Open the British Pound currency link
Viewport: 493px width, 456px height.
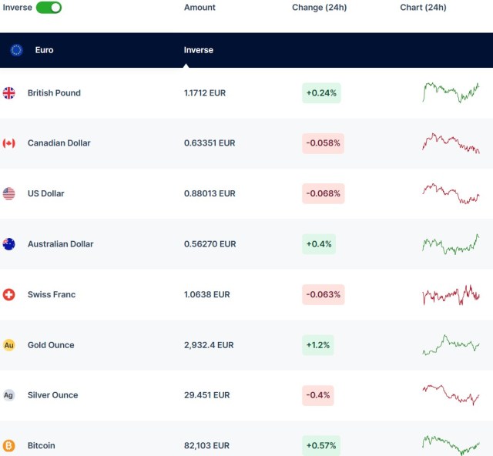click(x=54, y=93)
